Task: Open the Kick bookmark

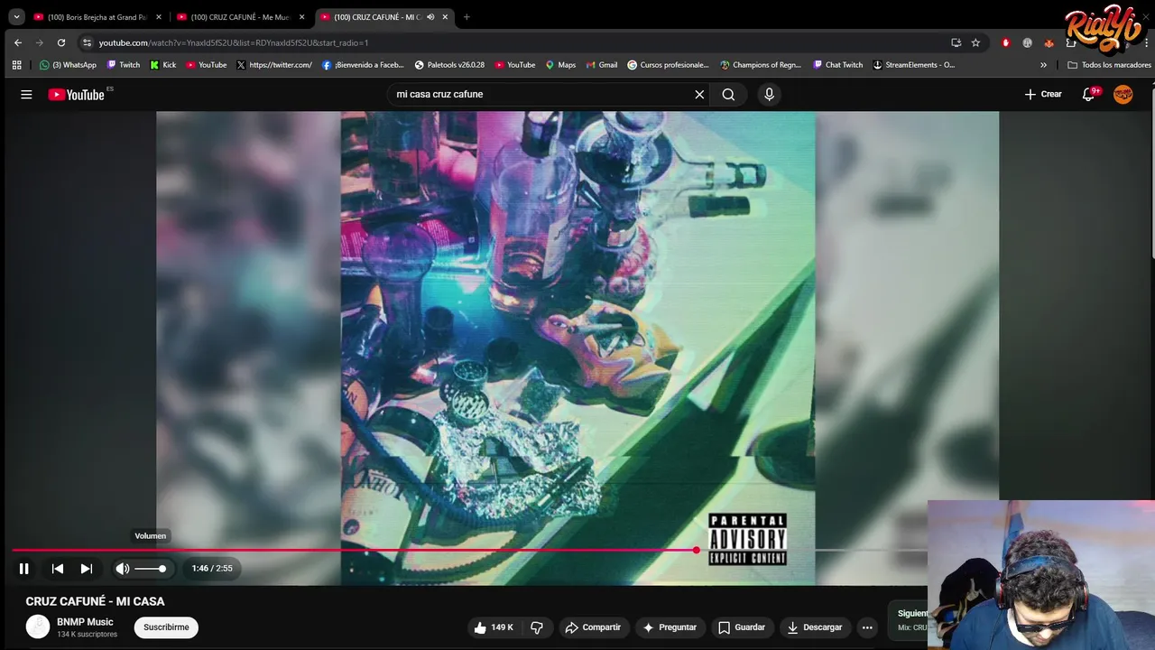Action: (x=162, y=65)
